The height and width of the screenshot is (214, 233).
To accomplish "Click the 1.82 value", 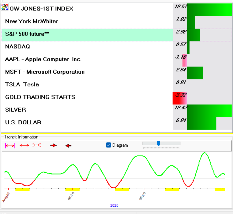I will pos(181,19).
